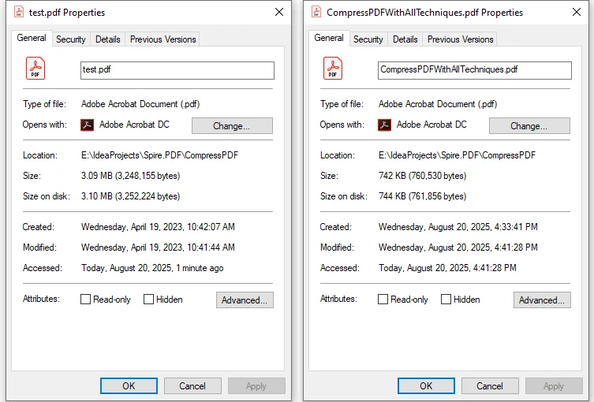Click the Adobe Acrobat DC icon in right dialog

[385, 125]
